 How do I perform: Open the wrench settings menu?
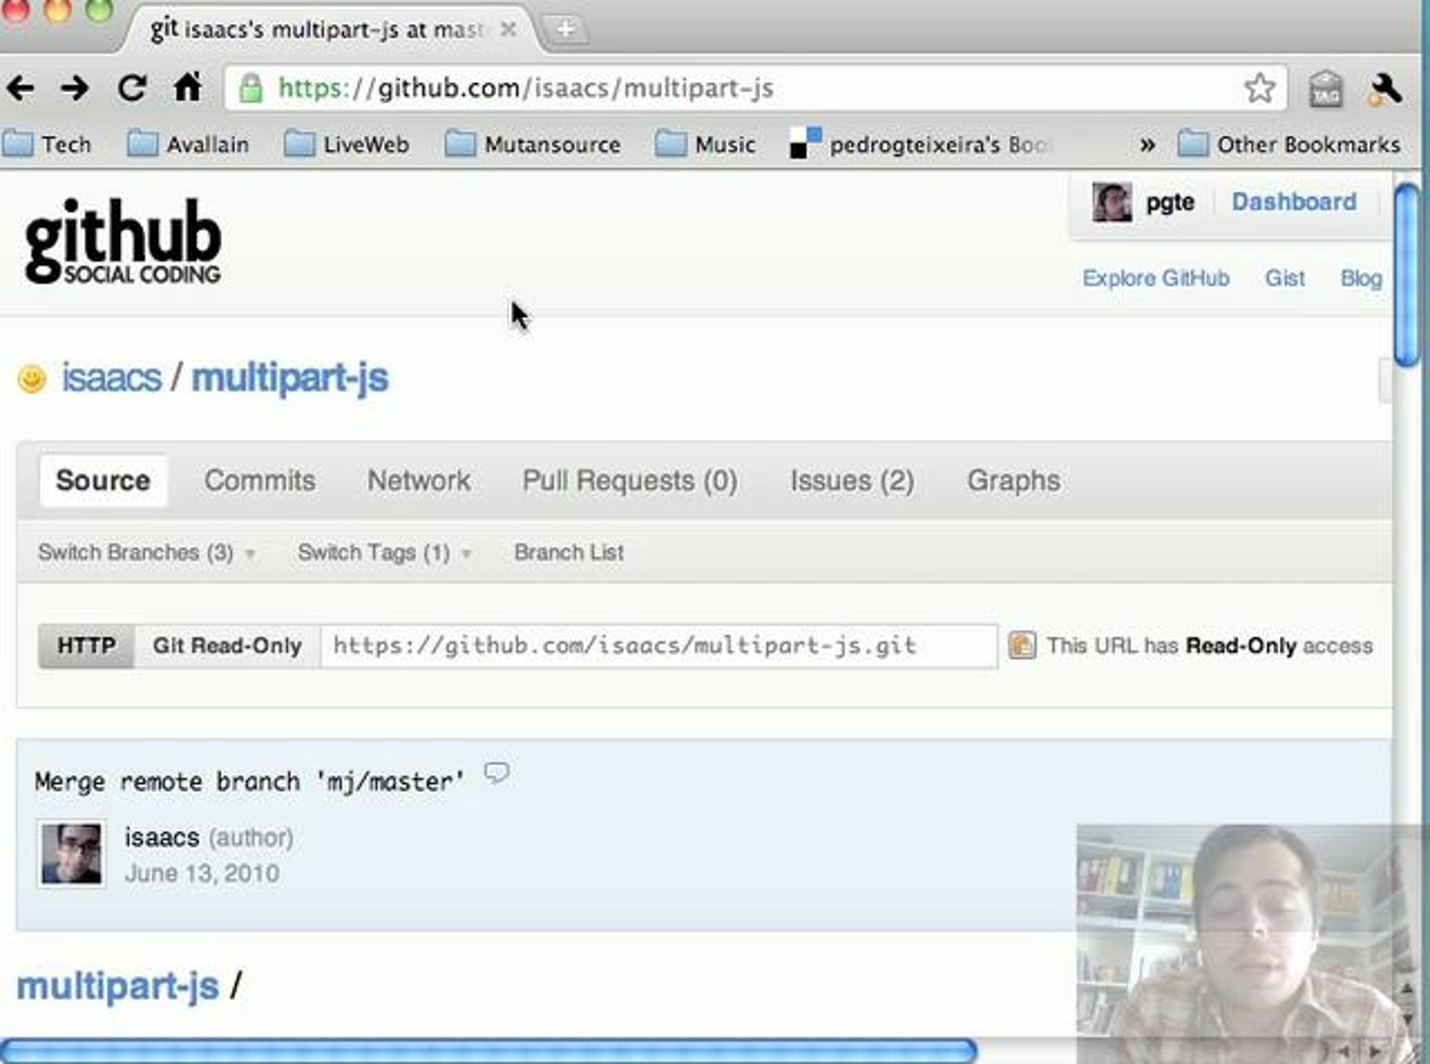pos(1384,89)
